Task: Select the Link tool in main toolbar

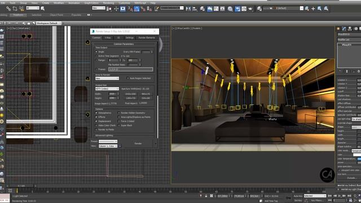Action: coord(8,9)
